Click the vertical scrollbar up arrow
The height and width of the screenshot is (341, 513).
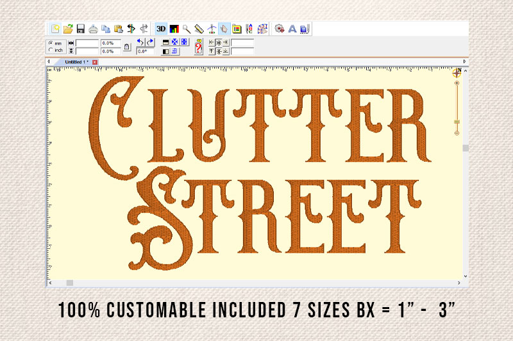coord(466,71)
